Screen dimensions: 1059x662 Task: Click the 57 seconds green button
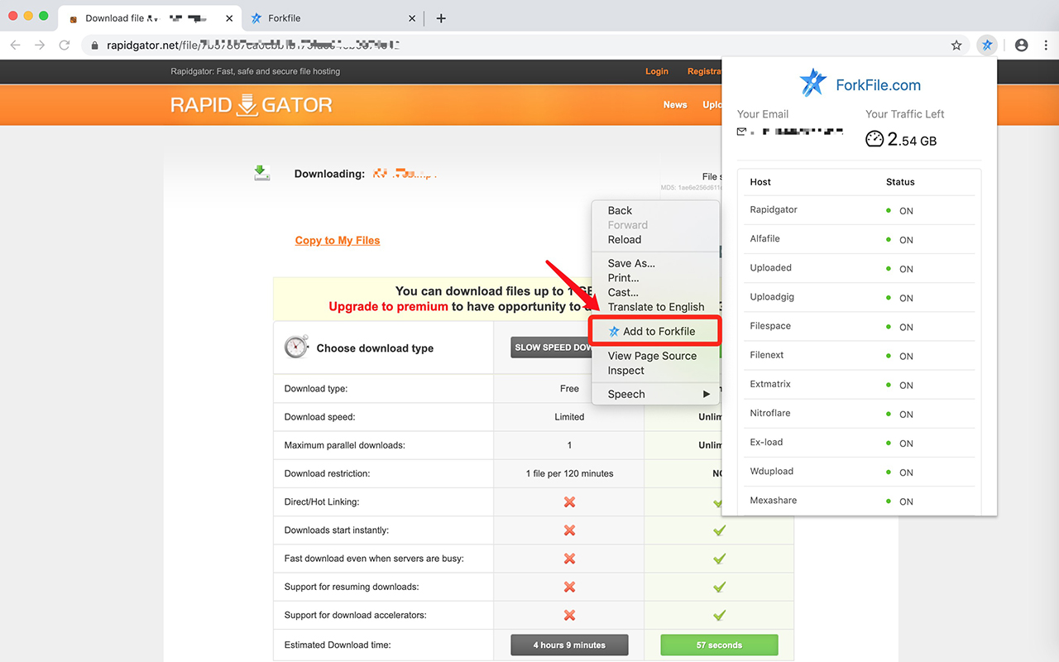pos(719,645)
